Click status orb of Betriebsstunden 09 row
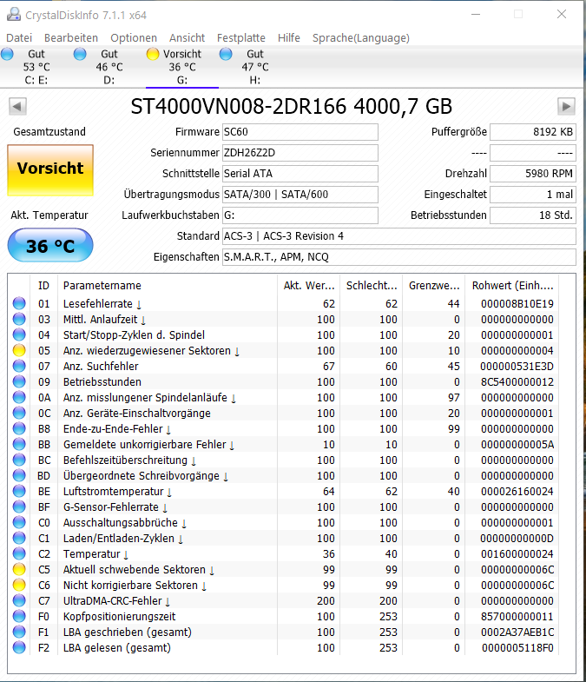 click(19, 381)
